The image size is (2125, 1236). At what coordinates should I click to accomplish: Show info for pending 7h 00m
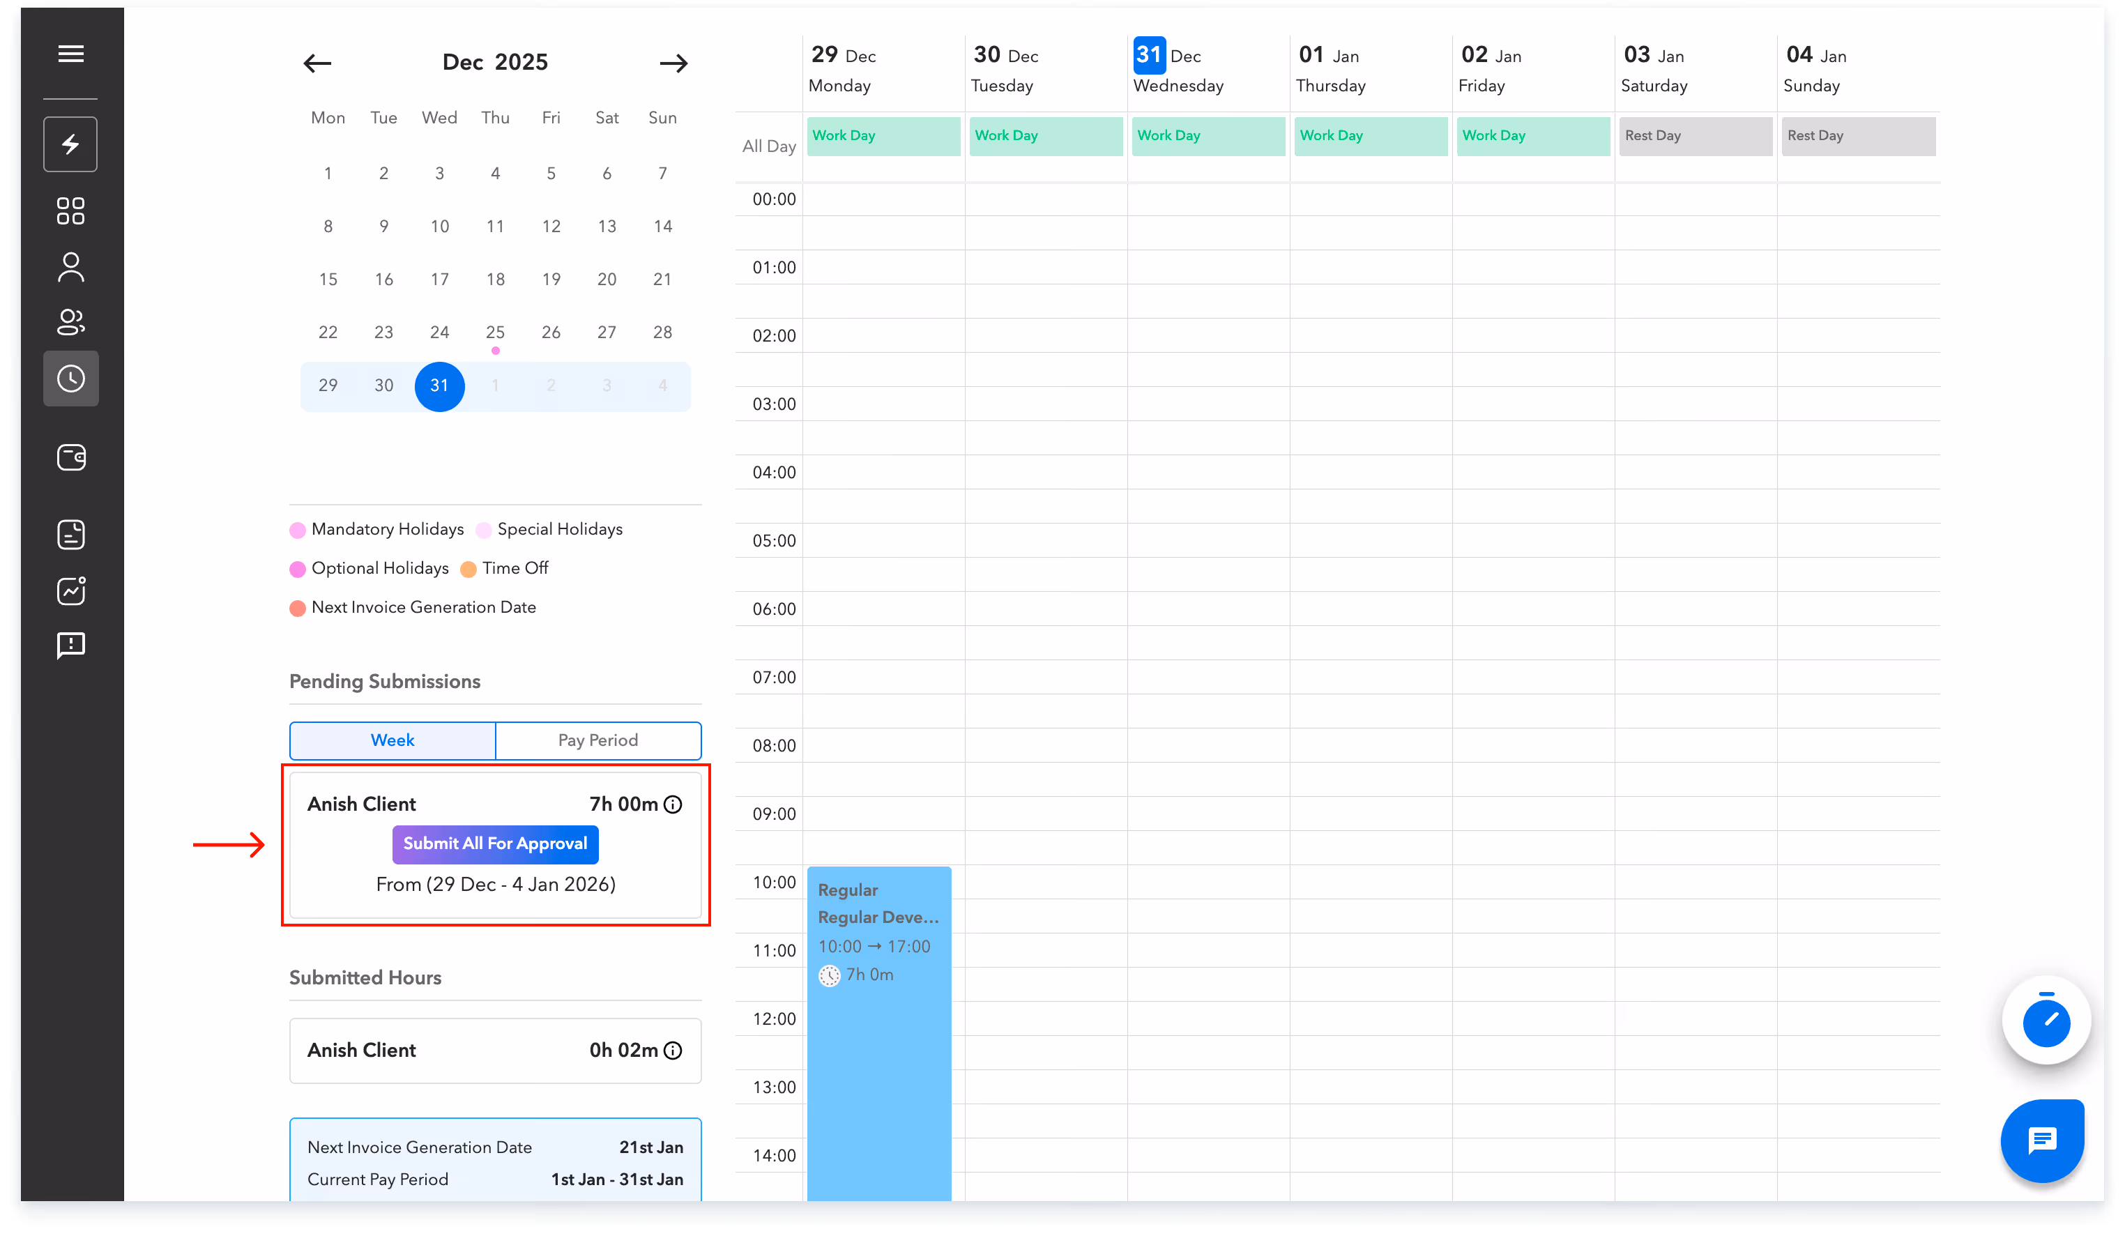pos(673,804)
